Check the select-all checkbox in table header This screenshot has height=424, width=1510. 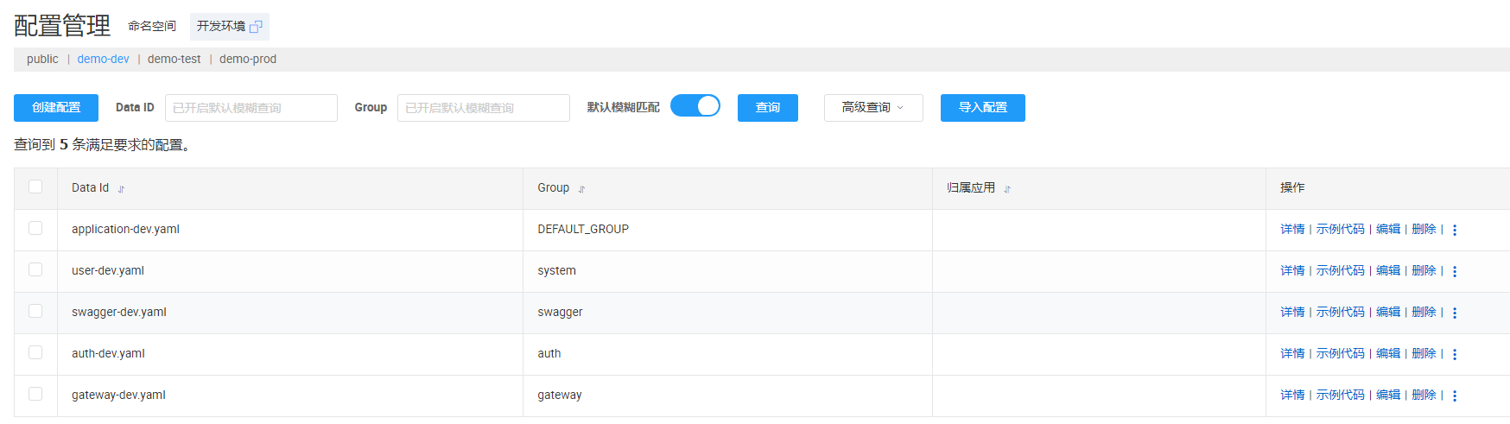click(x=35, y=187)
